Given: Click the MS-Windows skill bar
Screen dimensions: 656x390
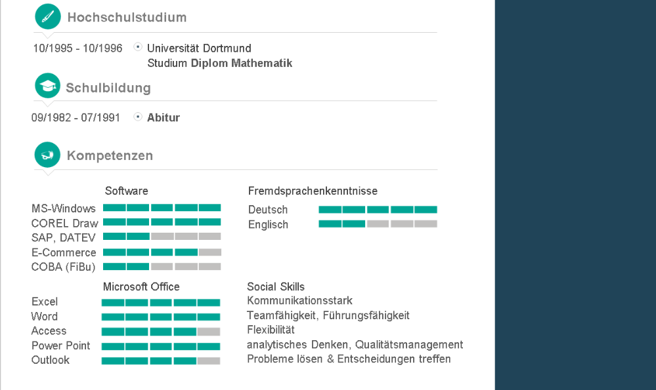Looking at the screenshot, I should pyautogui.click(x=162, y=207).
